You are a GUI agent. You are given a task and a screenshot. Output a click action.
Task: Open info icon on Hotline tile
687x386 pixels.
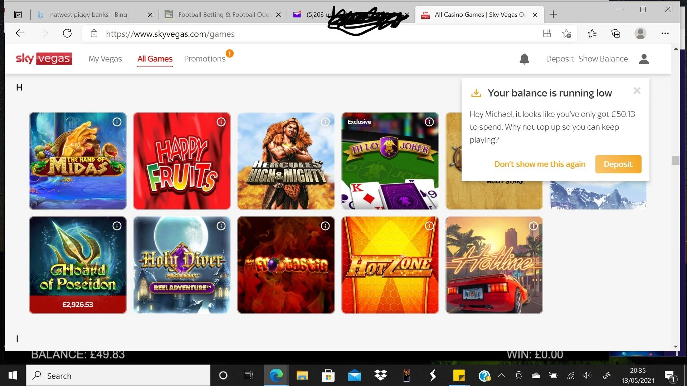click(533, 226)
